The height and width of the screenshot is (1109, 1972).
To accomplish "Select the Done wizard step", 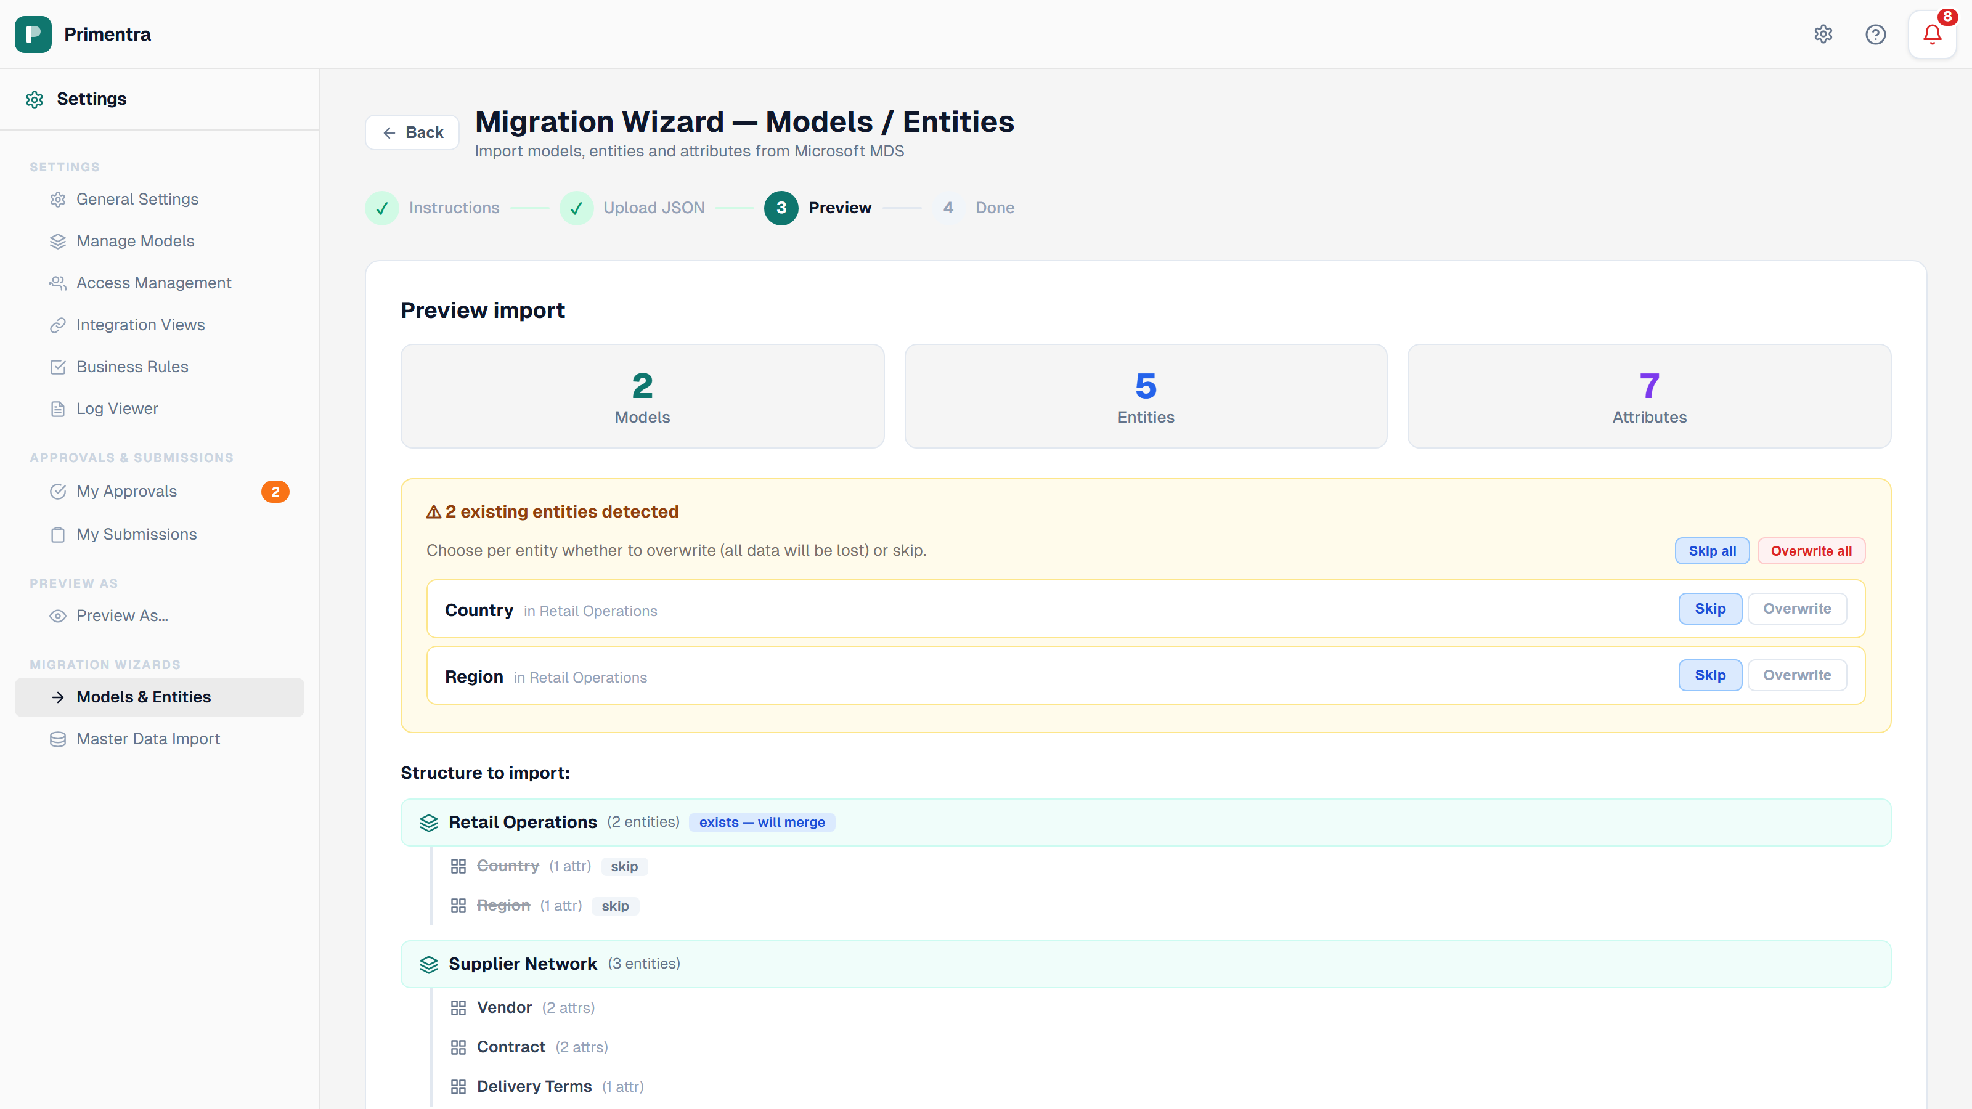I will click(974, 208).
